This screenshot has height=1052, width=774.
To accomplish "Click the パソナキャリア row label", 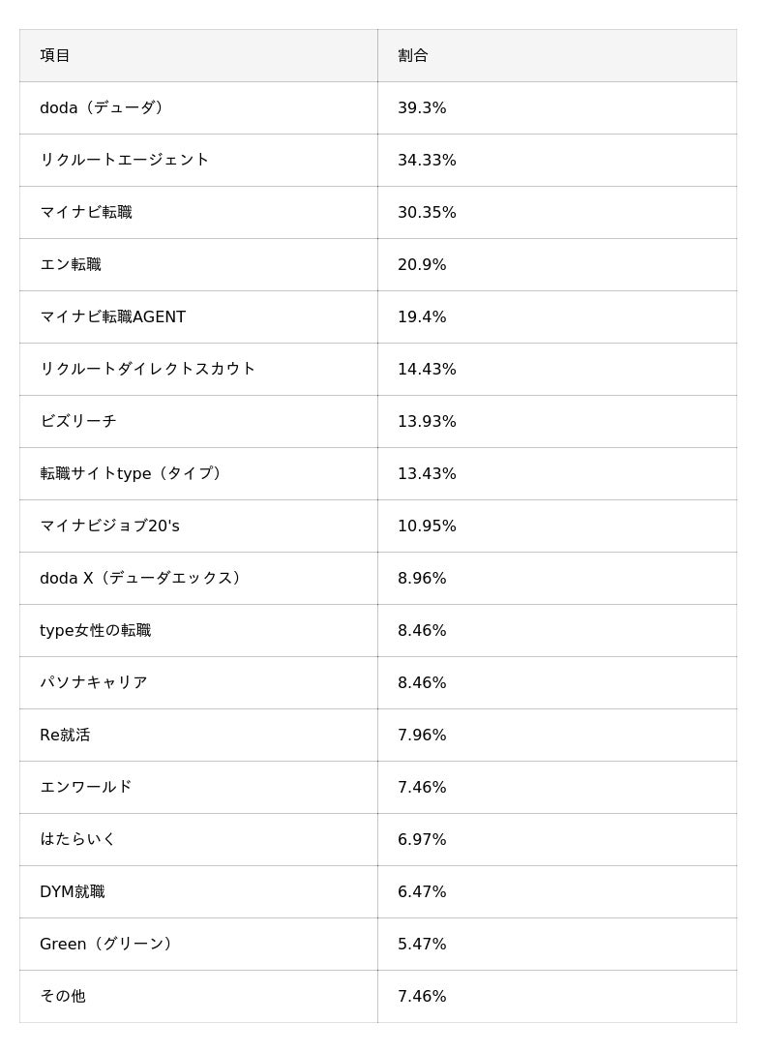I will 94,683.
